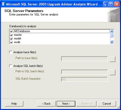Uncheck the msdb database checkbox
Viewport: 121px width, 110px height.
click(11, 42)
